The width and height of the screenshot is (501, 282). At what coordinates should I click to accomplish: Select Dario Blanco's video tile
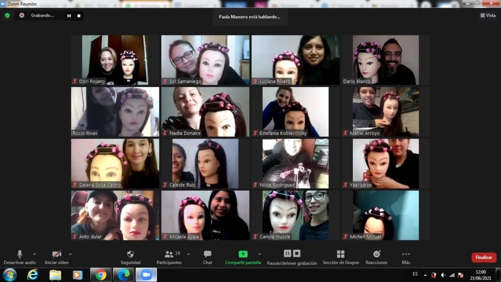pos(385,60)
